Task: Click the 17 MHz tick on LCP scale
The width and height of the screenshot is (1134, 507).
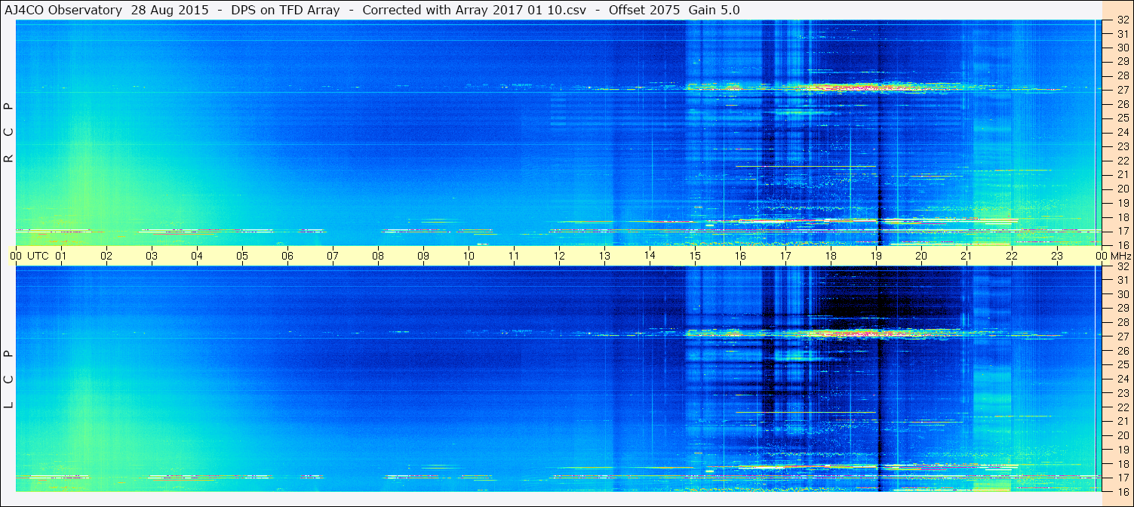Action: pyautogui.click(x=1123, y=478)
